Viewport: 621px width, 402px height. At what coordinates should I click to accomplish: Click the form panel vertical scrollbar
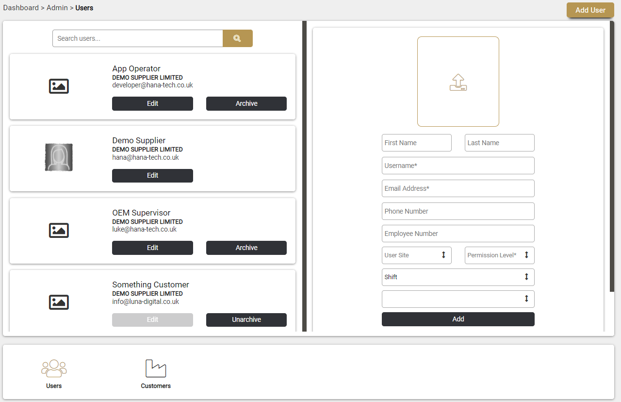pos(612,156)
